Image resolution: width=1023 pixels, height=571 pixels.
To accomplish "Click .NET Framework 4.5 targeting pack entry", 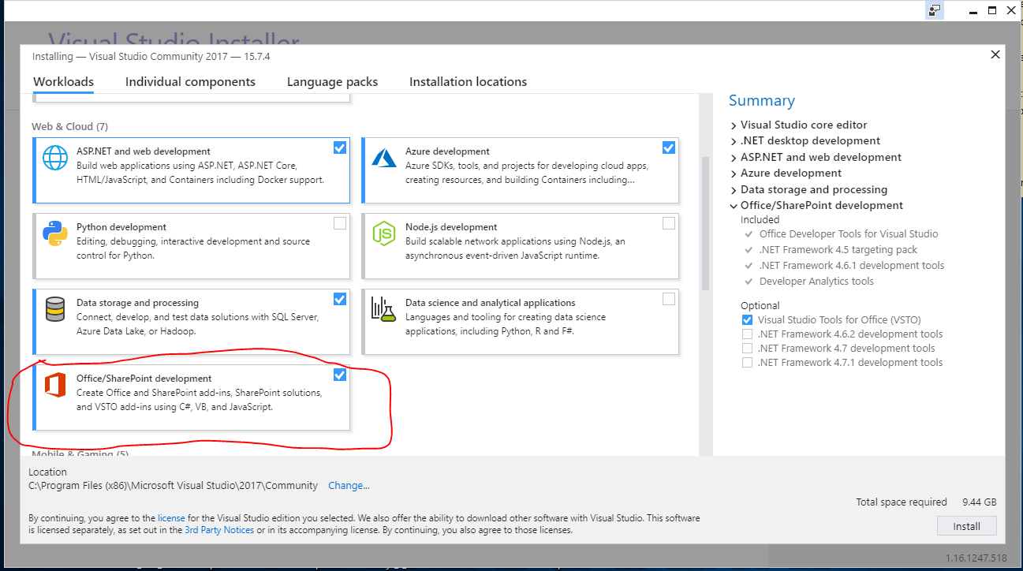I will tap(838, 250).
